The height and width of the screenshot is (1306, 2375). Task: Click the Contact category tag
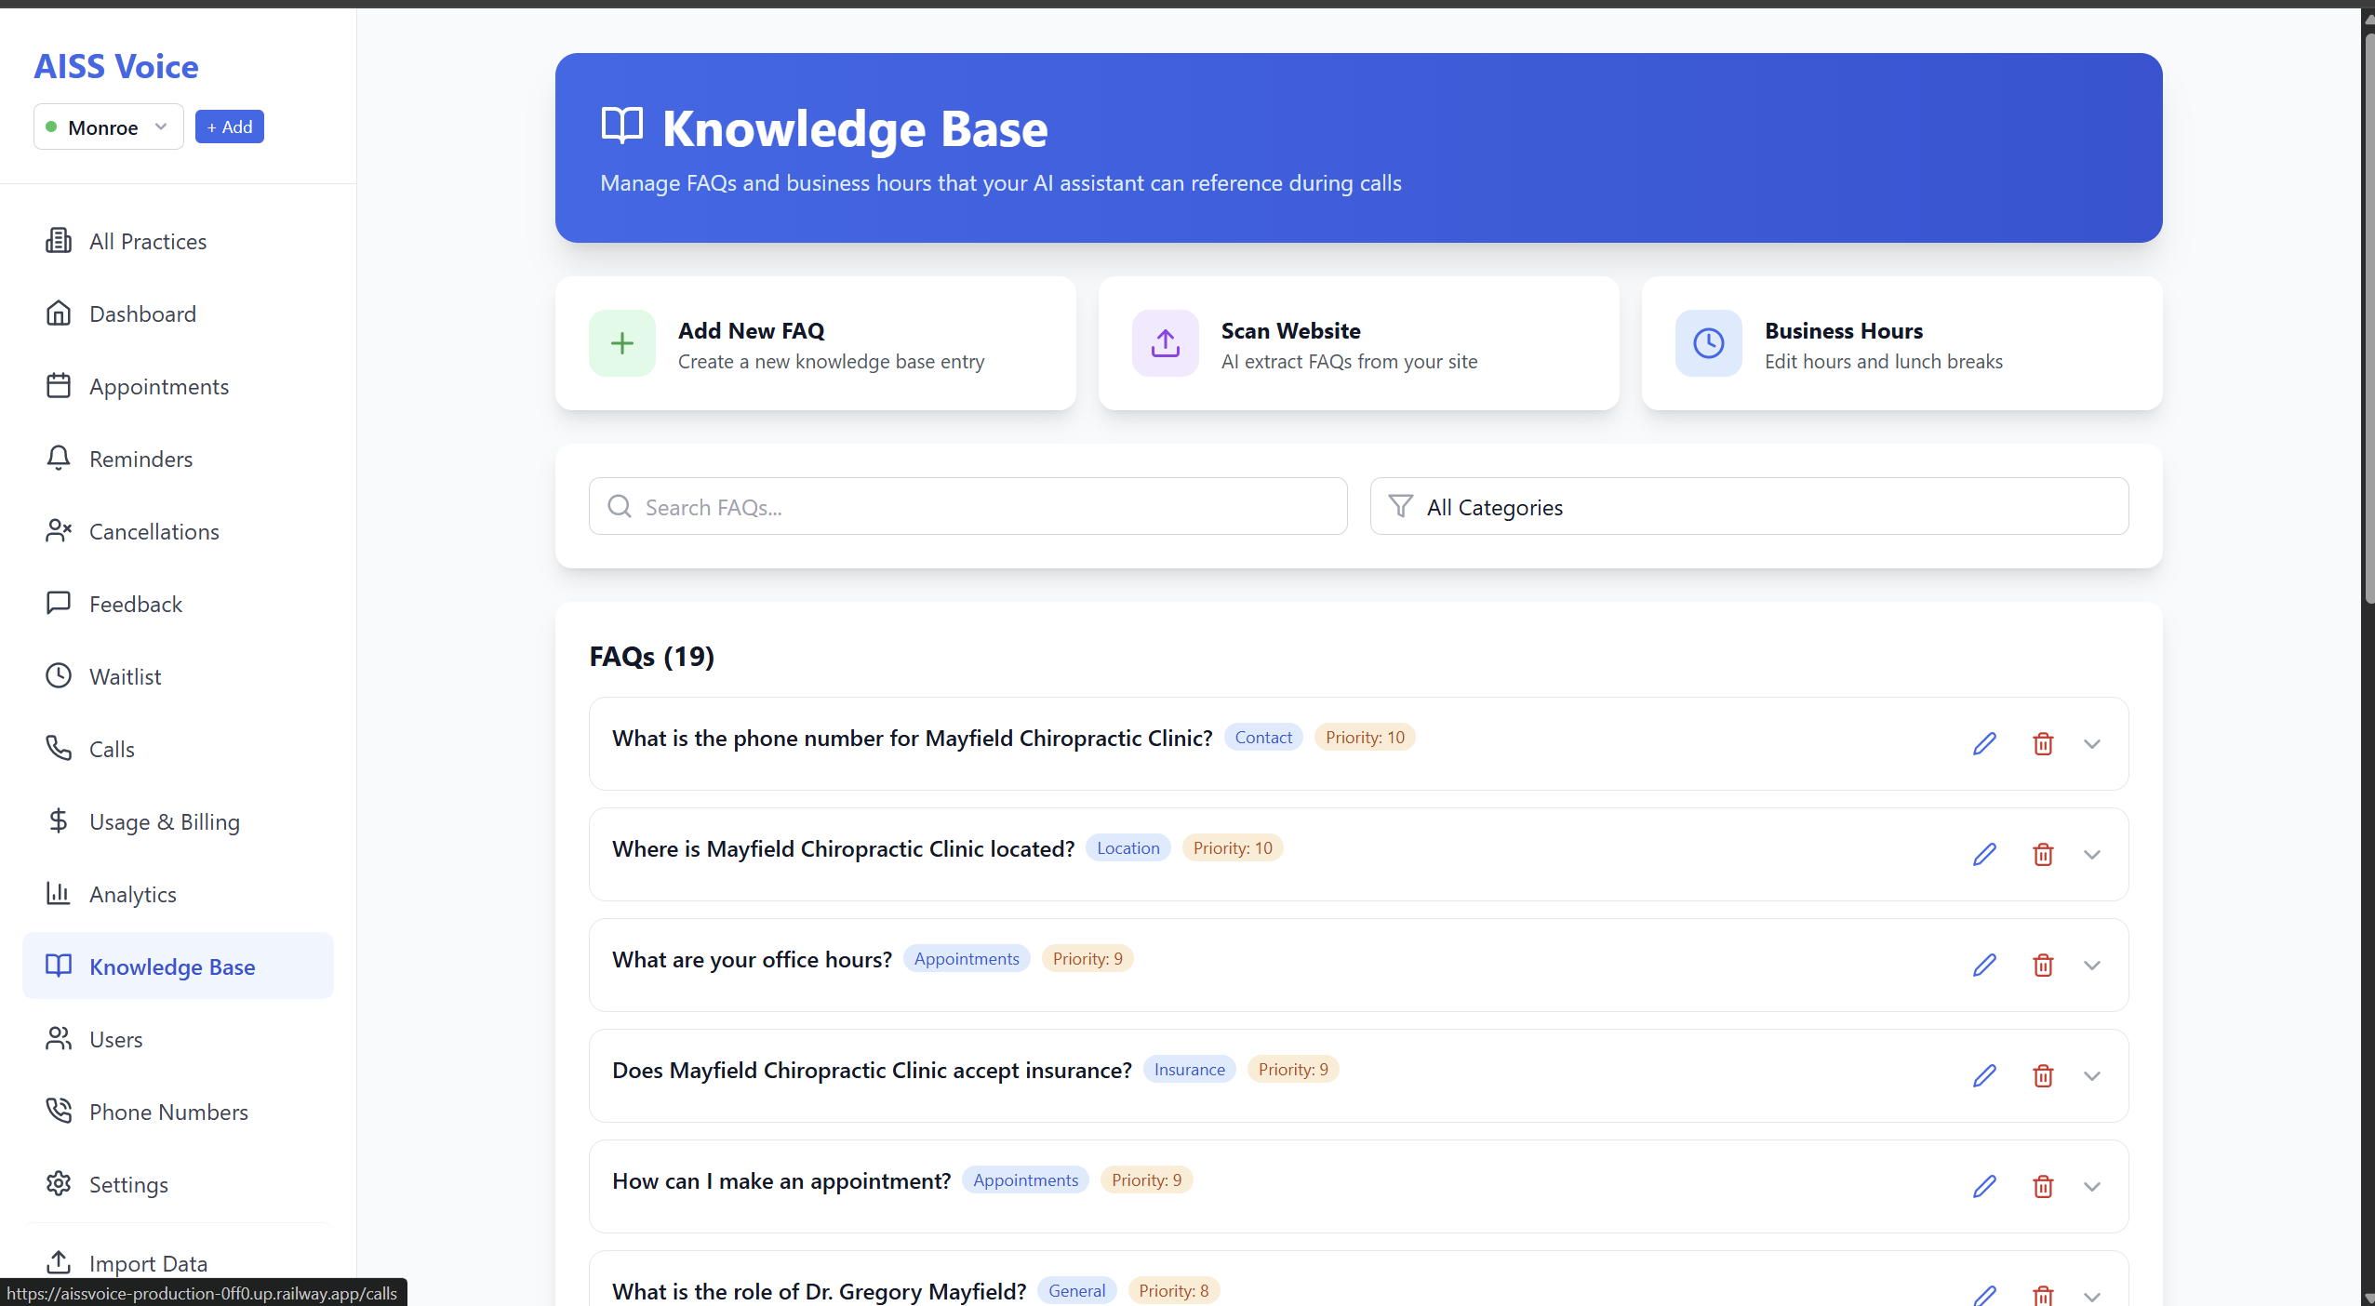(x=1263, y=737)
